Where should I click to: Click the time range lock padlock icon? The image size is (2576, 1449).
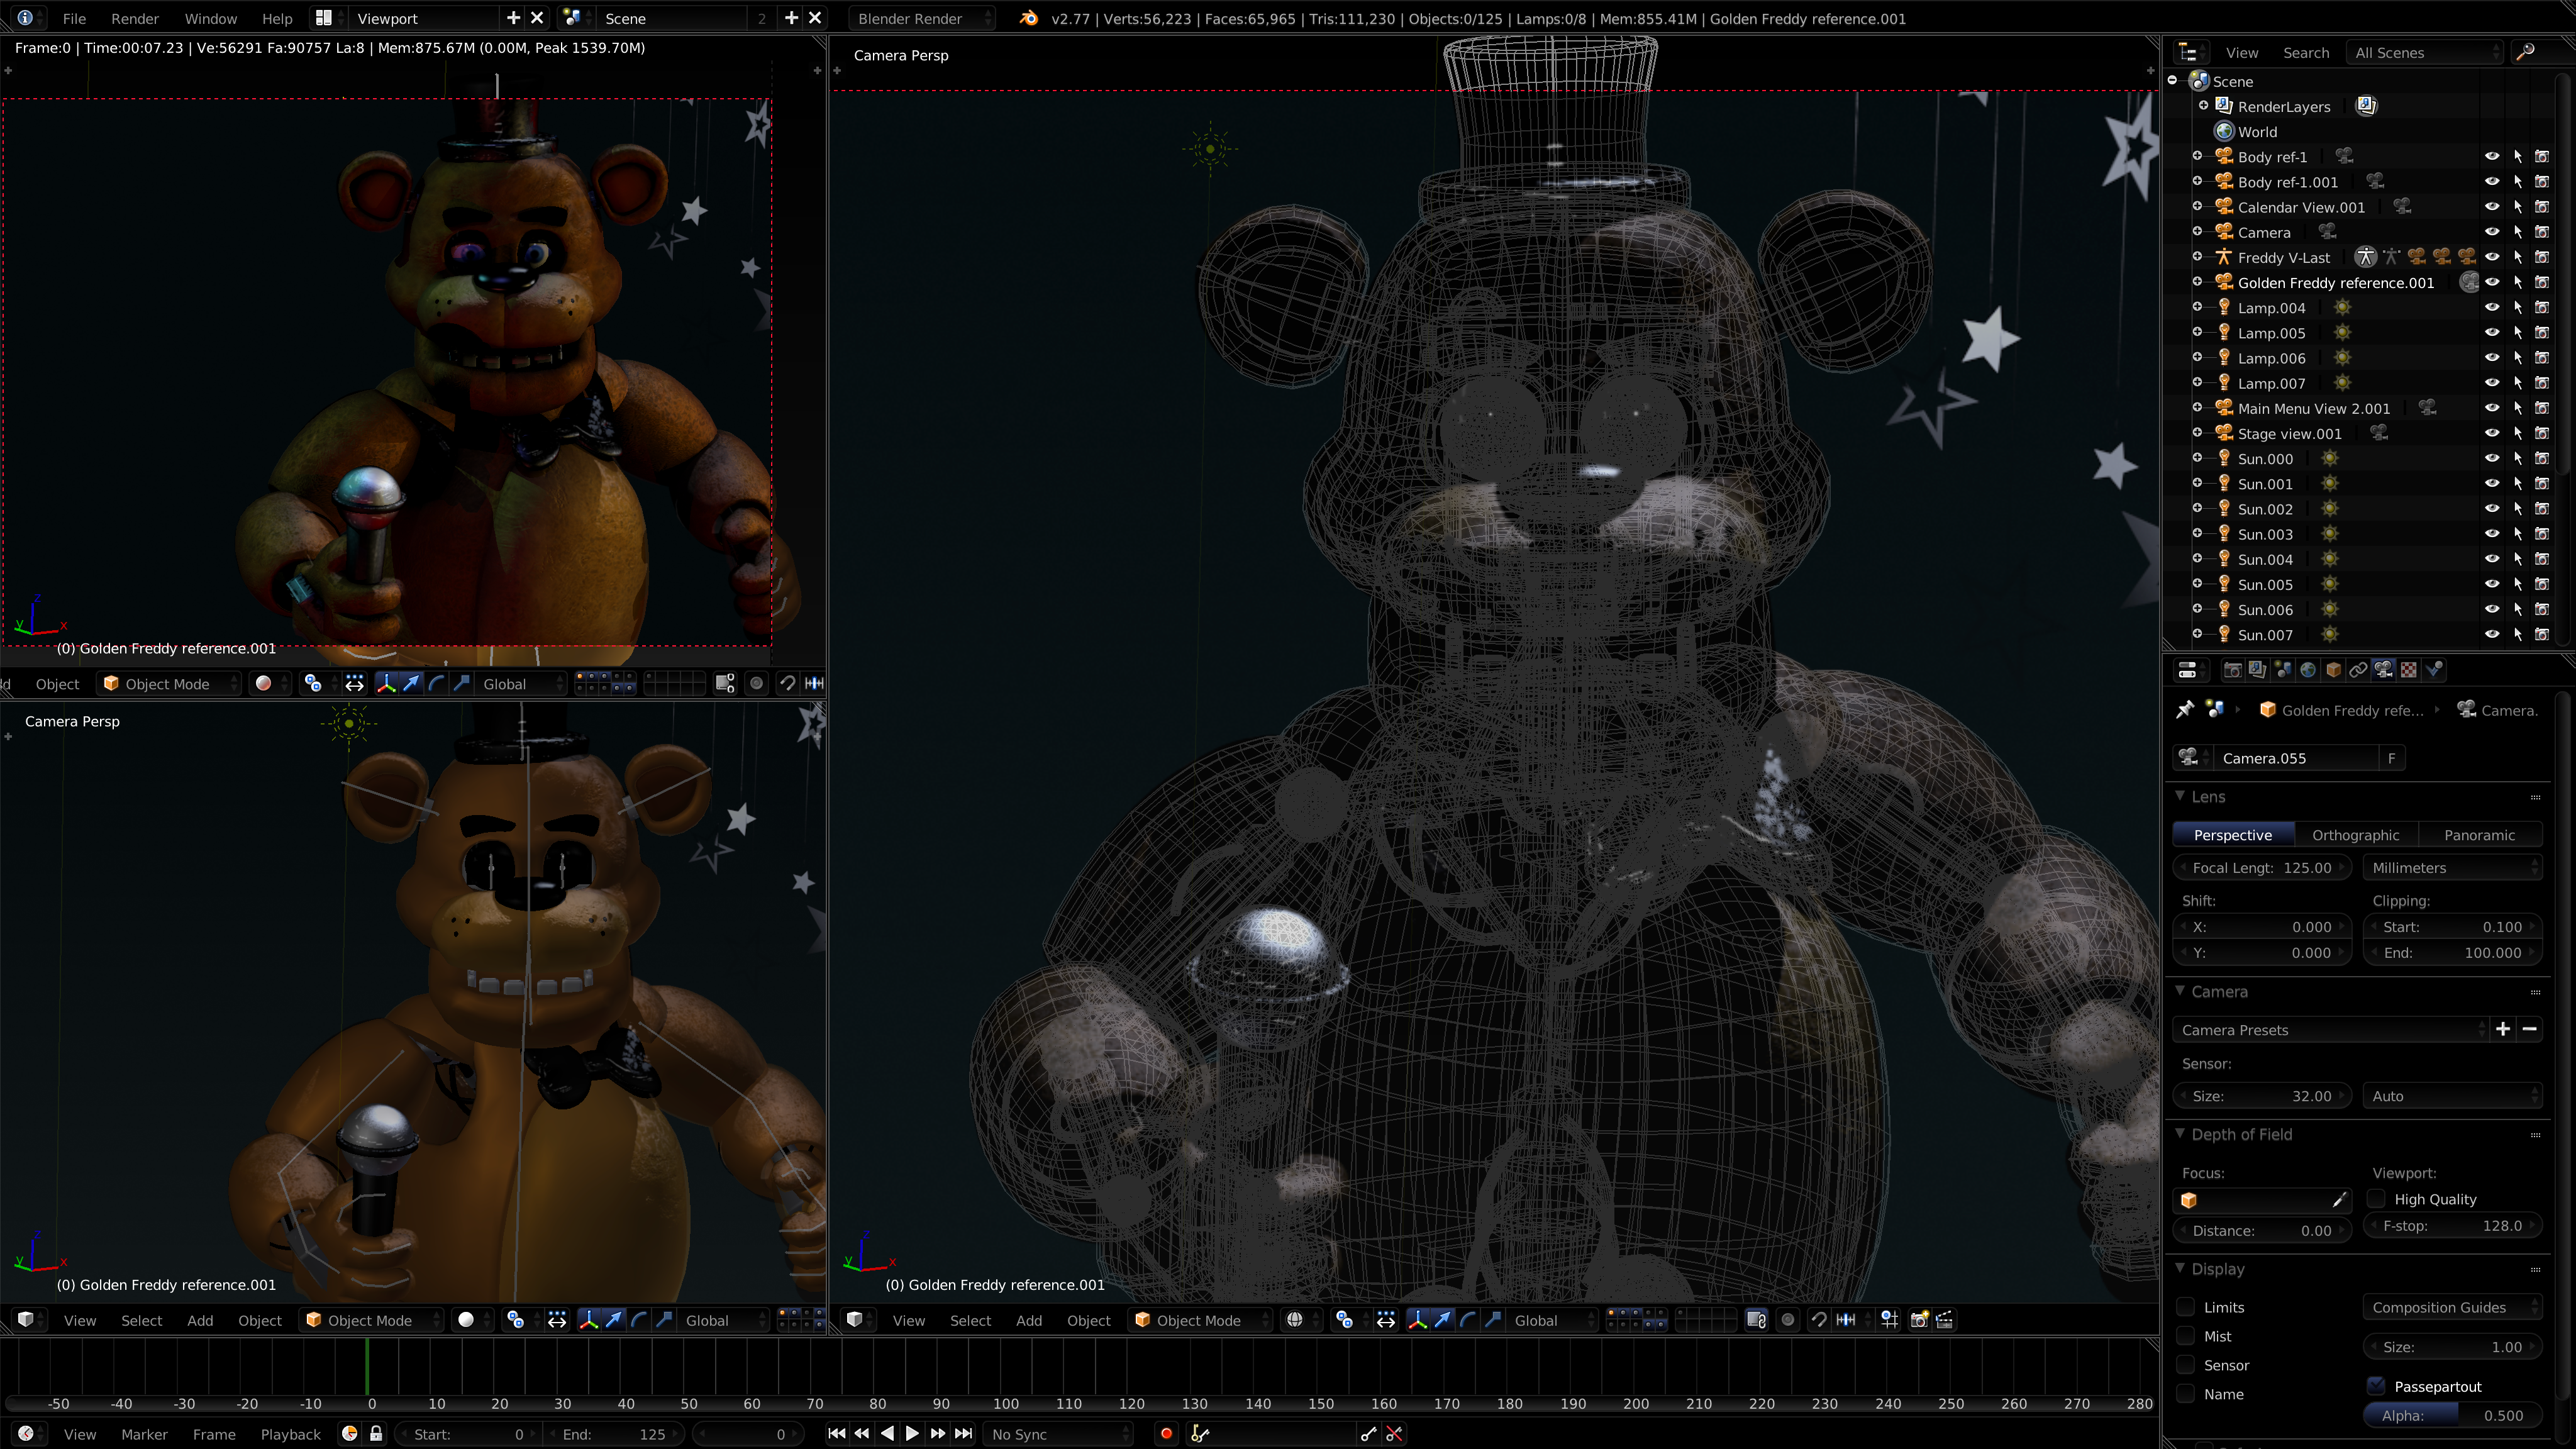click(376, 1434)
